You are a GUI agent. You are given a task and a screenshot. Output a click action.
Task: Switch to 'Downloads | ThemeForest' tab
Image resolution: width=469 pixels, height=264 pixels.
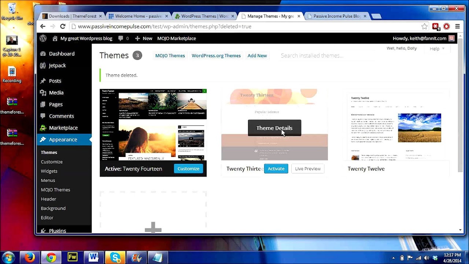pyautogui.click(x=72, y=16)
